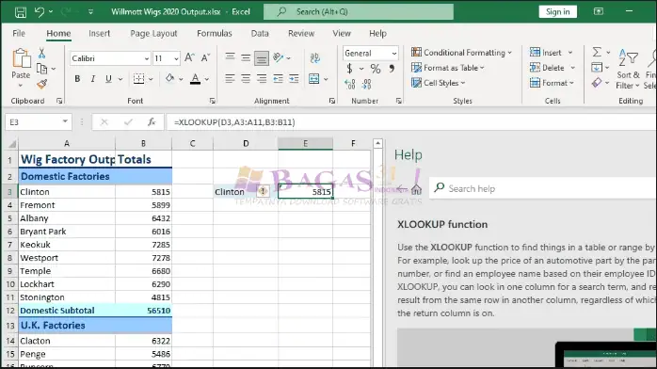Switch to Data tab
The height and width of the screenshot is (369, 657).
260,34
